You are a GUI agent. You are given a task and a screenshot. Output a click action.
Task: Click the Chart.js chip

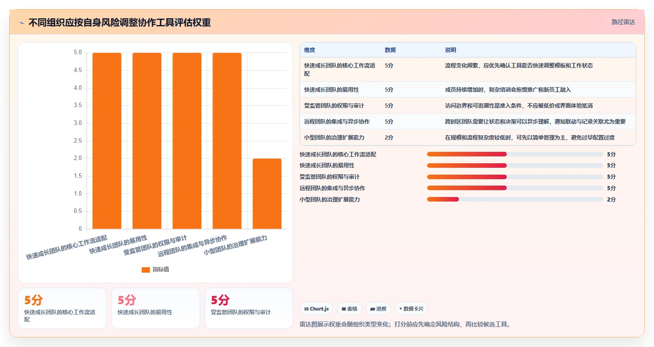point(316,309)
